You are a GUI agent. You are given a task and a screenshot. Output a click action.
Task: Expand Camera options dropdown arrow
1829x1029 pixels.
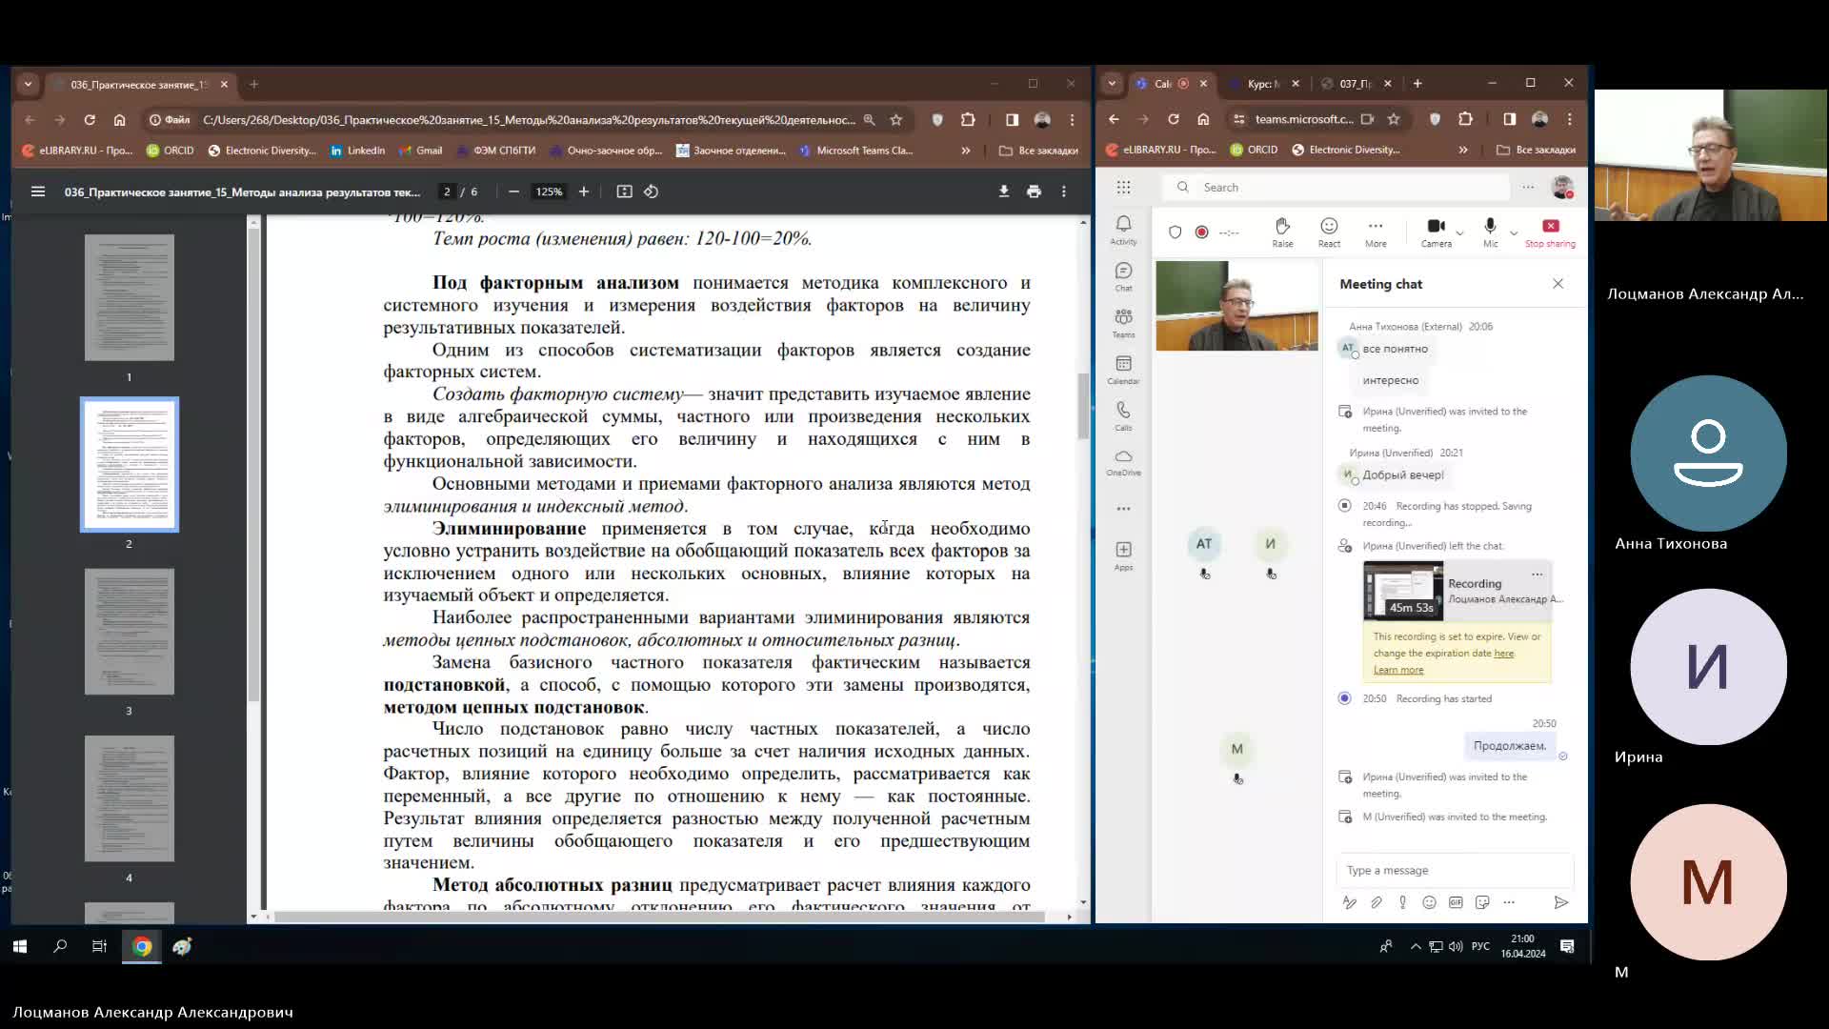[x=1460, y=232]
